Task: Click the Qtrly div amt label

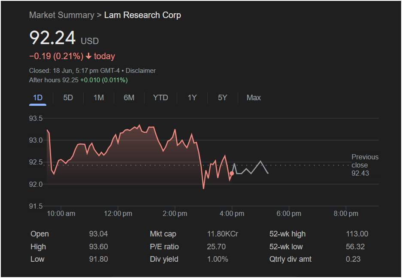Action: pos(290,259)
